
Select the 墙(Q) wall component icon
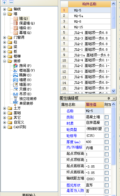click(x=16, y=19)
